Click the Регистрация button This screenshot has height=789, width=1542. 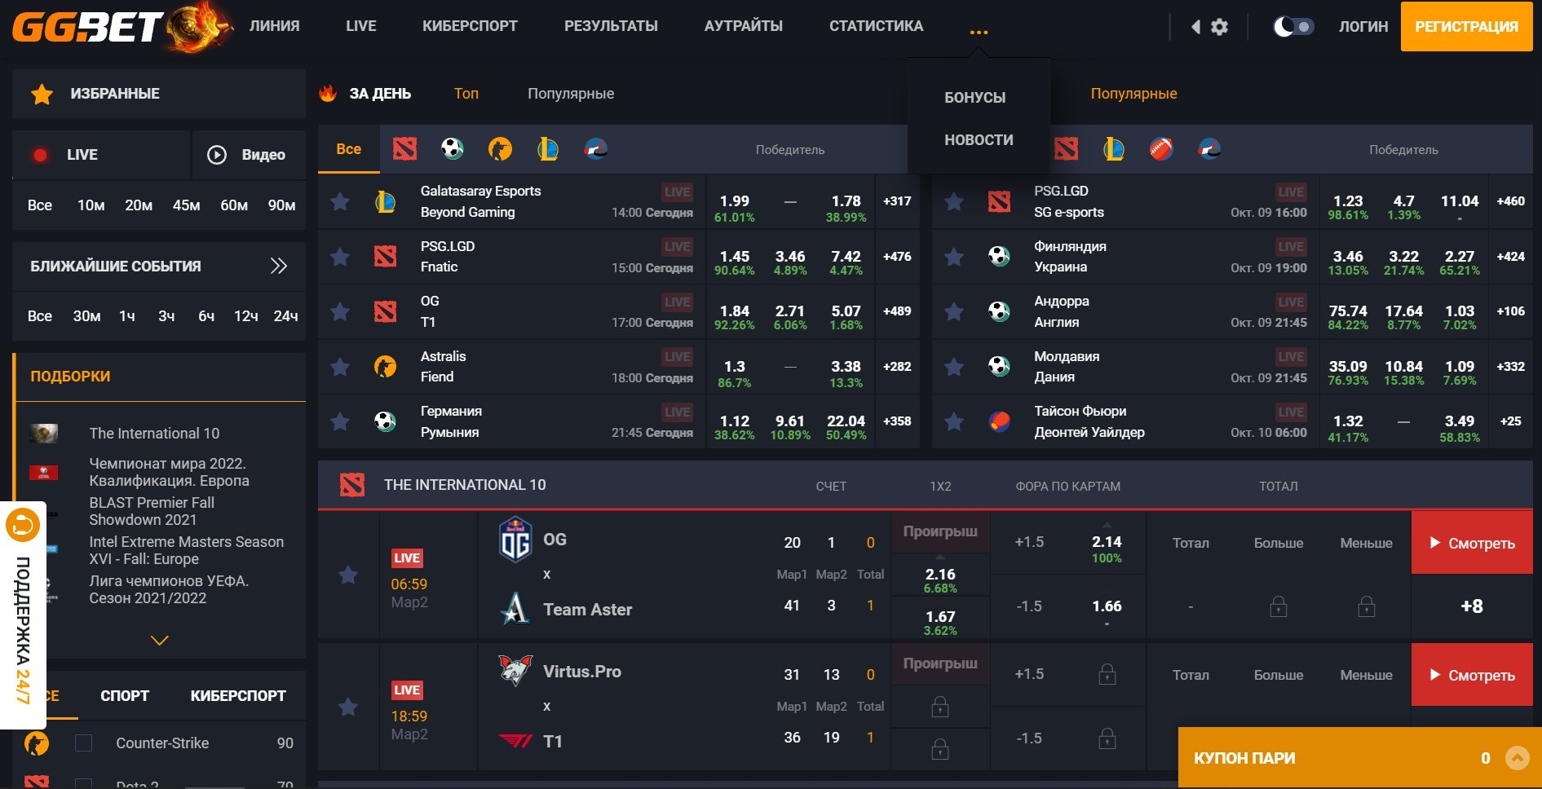click(x=1466, y=27)
